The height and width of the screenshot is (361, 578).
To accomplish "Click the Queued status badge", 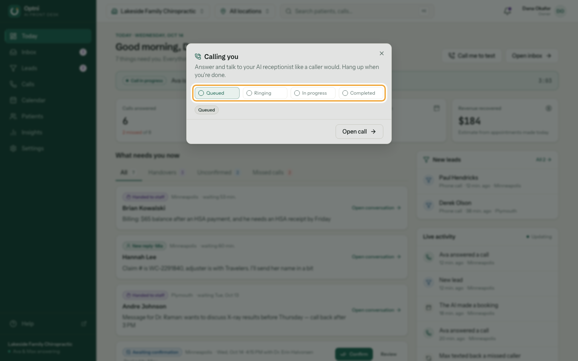I will pos(206,110).
